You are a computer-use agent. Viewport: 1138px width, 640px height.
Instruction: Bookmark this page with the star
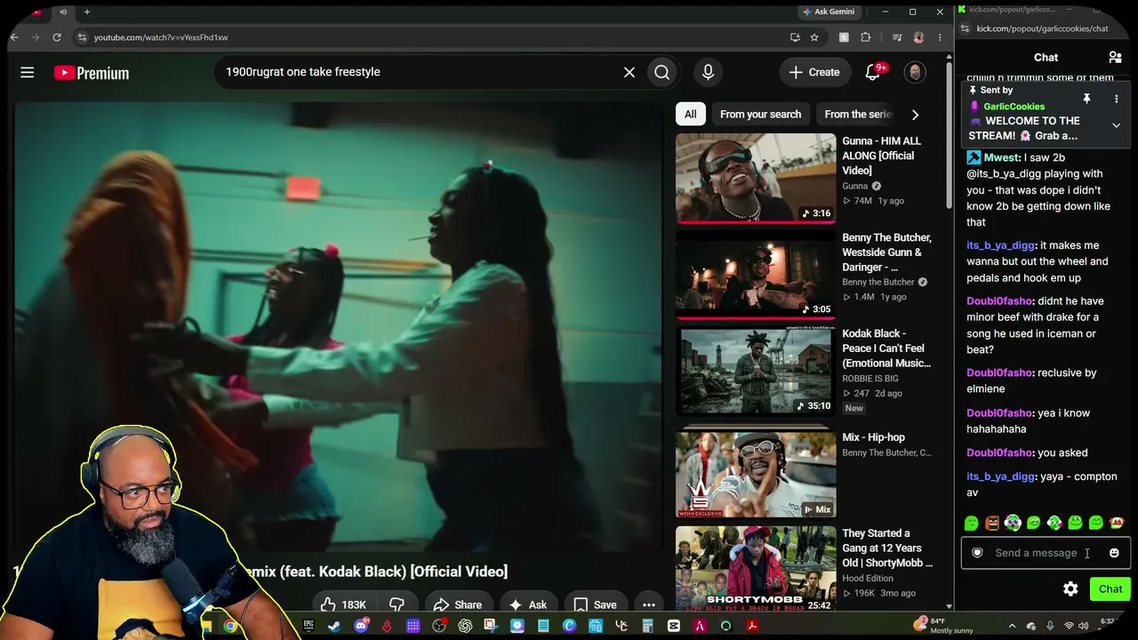814,37
